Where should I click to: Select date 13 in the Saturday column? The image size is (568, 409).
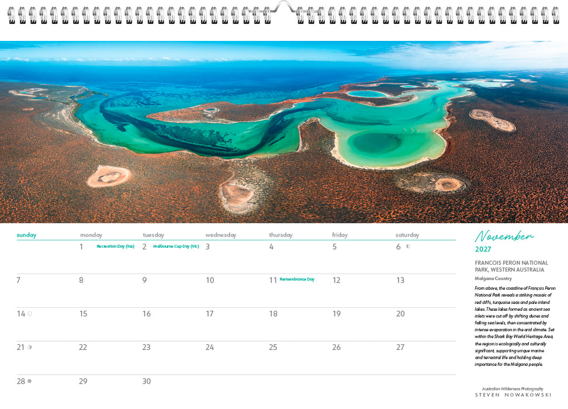tap(400, 280)
